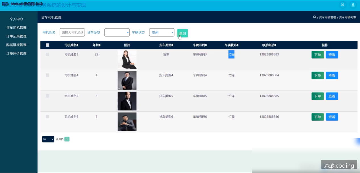
Task: Click the highlighted 忙碌 status in first row
Action: pyautogui.click(x=231, y=54)
